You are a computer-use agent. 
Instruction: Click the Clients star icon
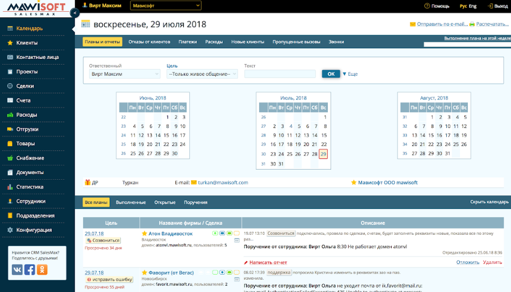10,43
